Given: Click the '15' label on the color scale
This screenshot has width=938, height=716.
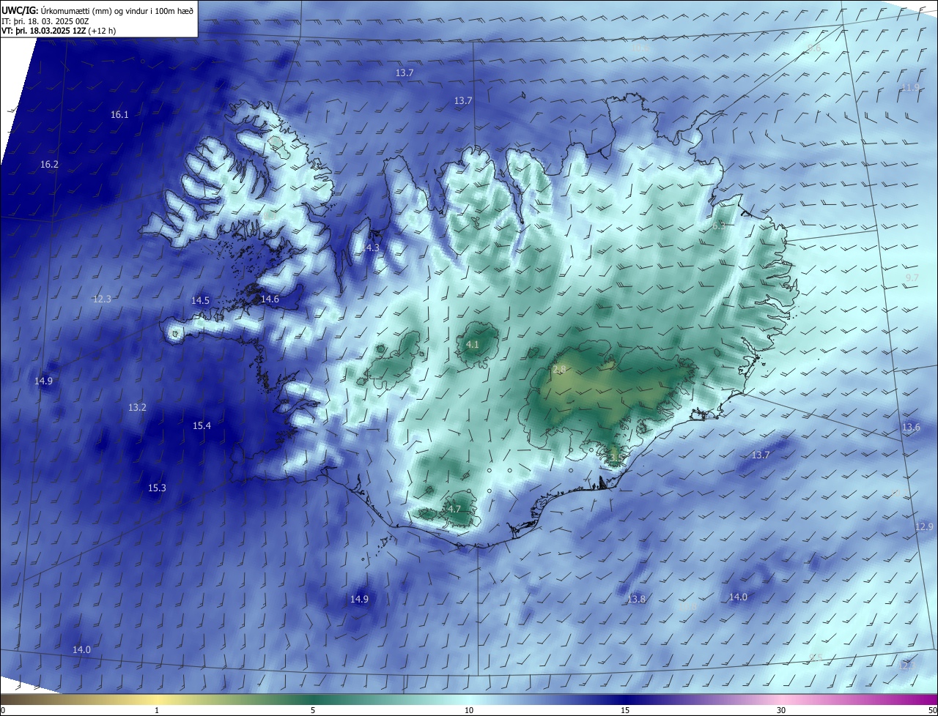Looking at the screenshot, I should [625, 710].
